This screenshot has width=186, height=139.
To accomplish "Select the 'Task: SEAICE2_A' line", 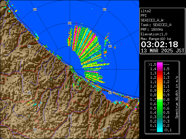I will pos(156,25).
